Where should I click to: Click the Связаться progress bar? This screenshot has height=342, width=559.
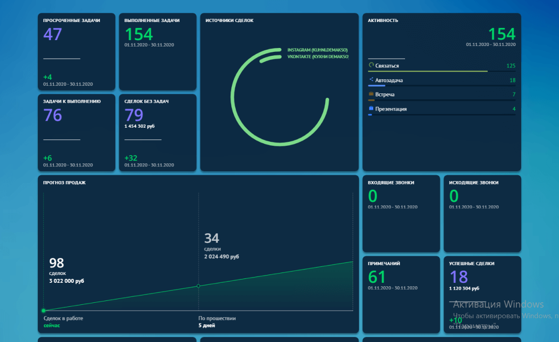click(442, 71)
